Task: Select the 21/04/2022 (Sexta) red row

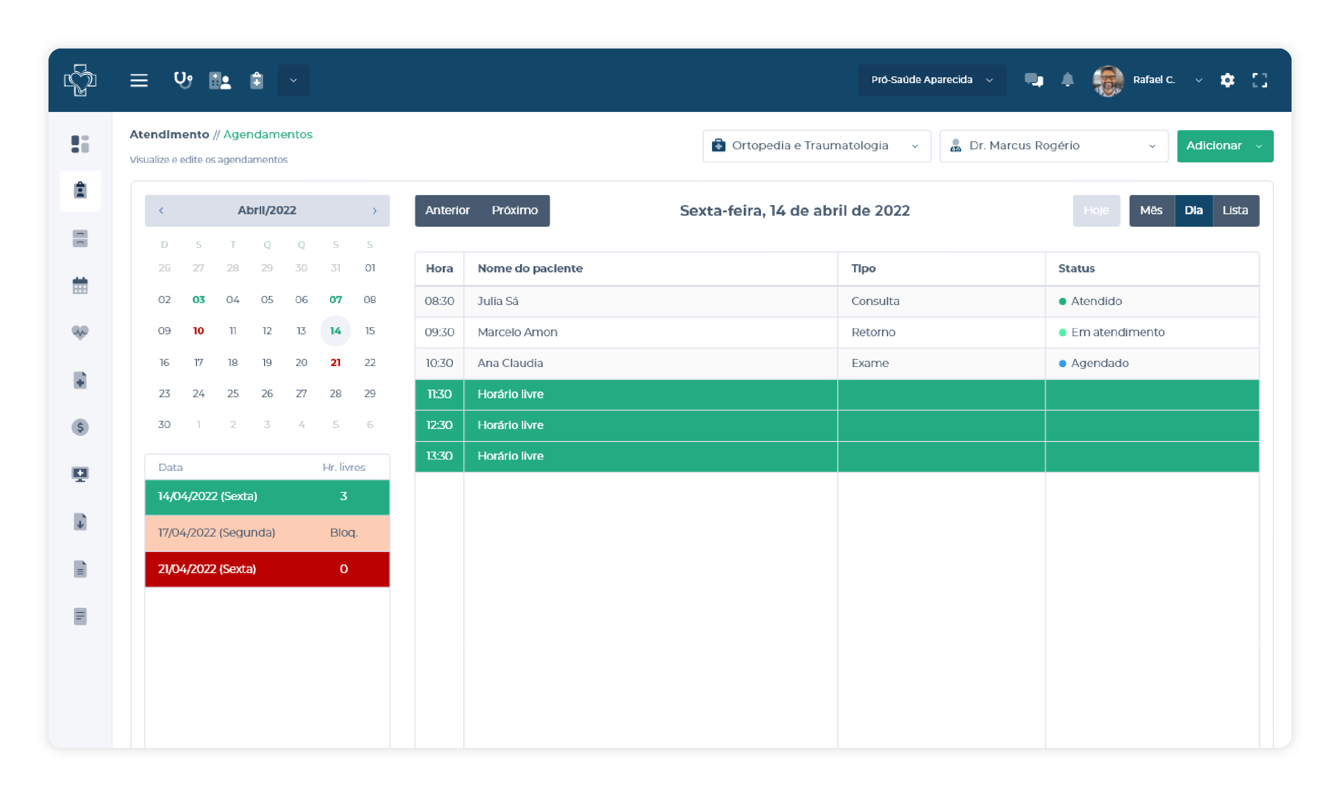Action: [266, 569]
